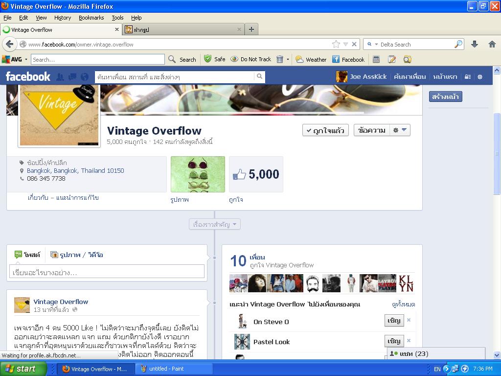Open Facebook shortcut in AVG toolbar
This screenshot has height=376, width=501.
click(x=348, y=59)
